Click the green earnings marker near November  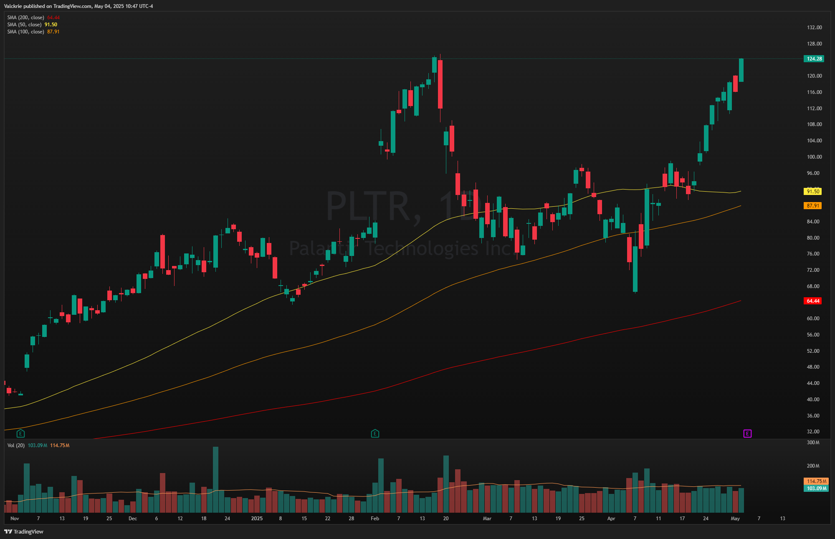[x=20, y=433]
